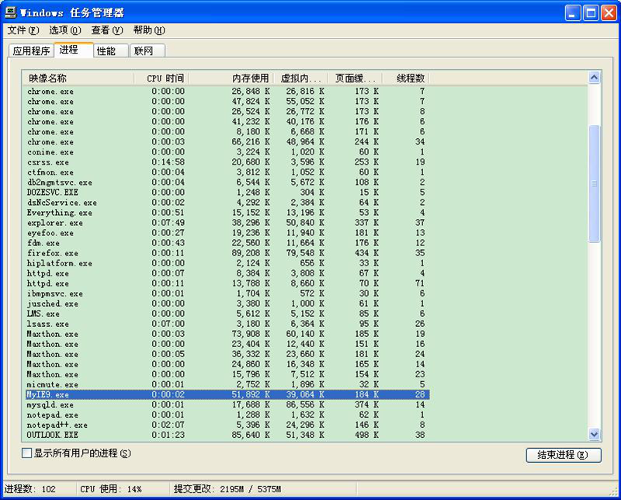
Task: Select the explorer.exe process
Action: 227,223
